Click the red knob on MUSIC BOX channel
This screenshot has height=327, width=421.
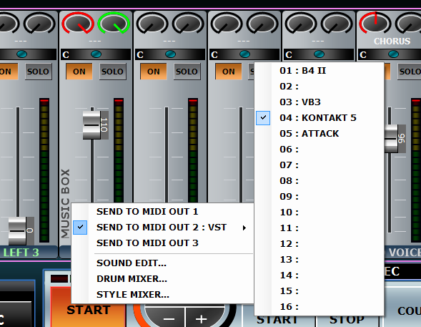coord(78,23)
